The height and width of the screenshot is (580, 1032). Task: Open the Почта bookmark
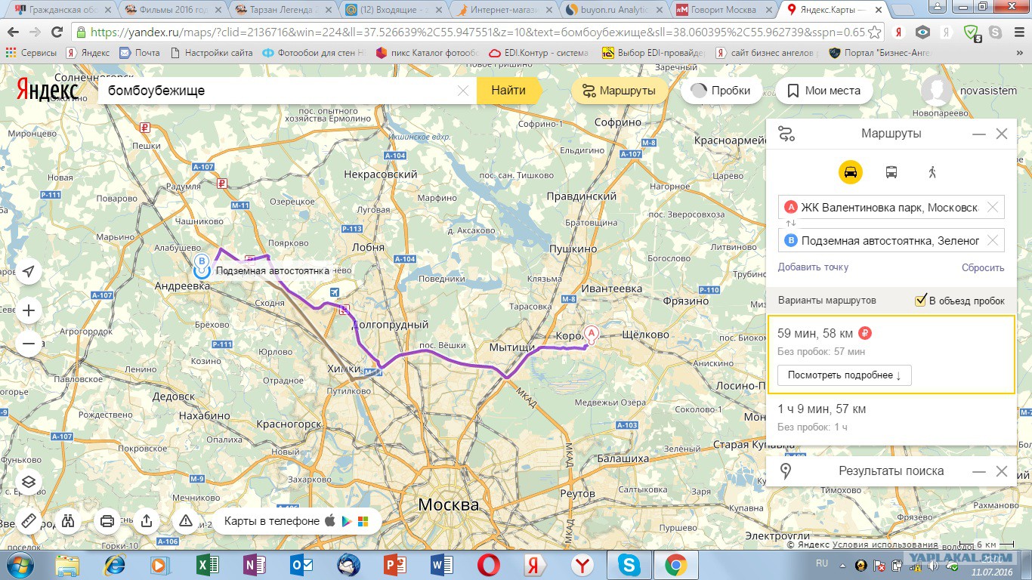(141, 53)
